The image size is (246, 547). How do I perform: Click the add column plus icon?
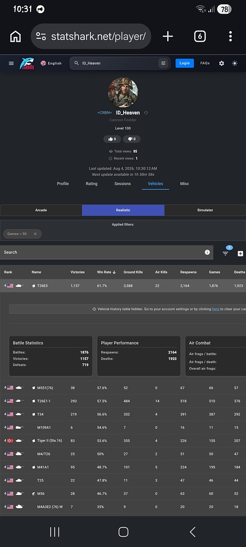click(241, 254)
